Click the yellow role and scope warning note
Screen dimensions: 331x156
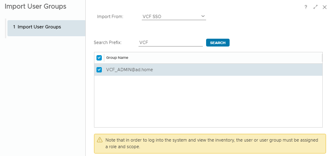(210, 144)
